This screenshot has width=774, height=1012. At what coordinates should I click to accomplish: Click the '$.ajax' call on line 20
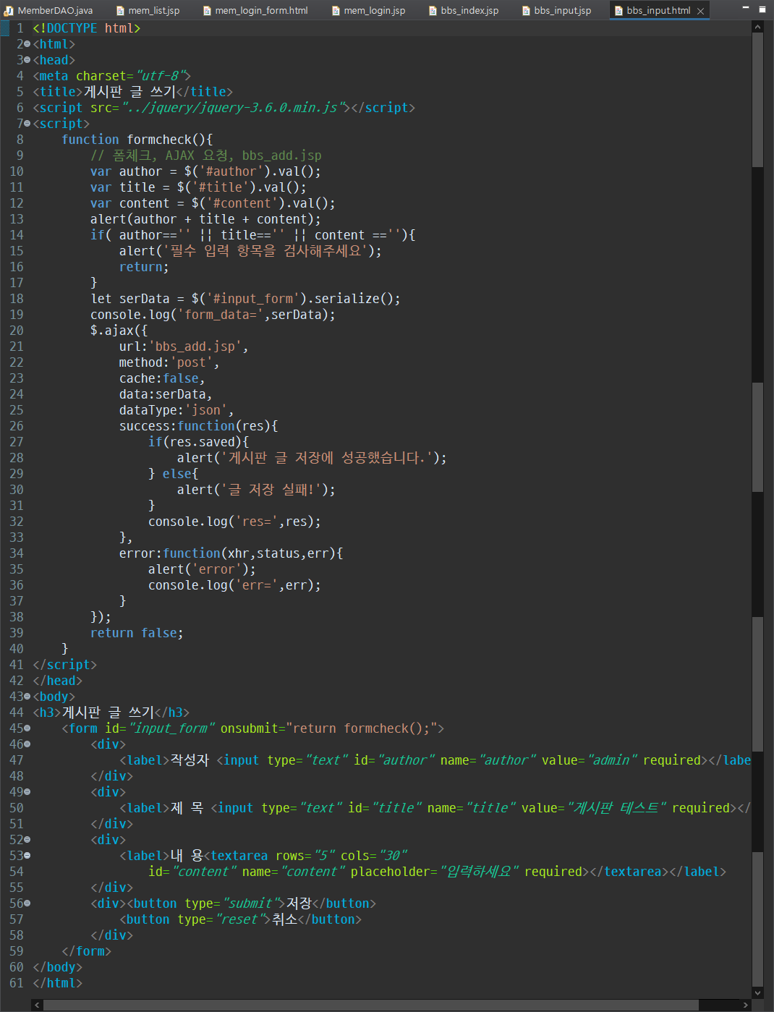(112, 331)
